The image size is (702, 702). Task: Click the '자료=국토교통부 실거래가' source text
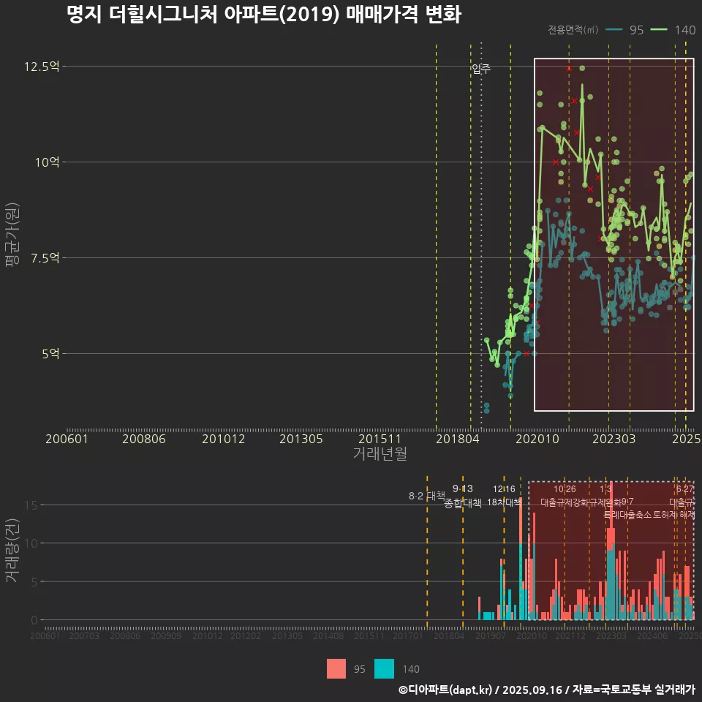click(x=633, y=690)
